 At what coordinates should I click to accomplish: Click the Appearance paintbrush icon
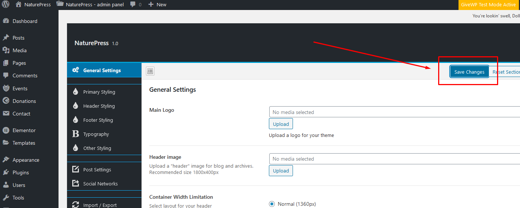click(x=6, y=160)
